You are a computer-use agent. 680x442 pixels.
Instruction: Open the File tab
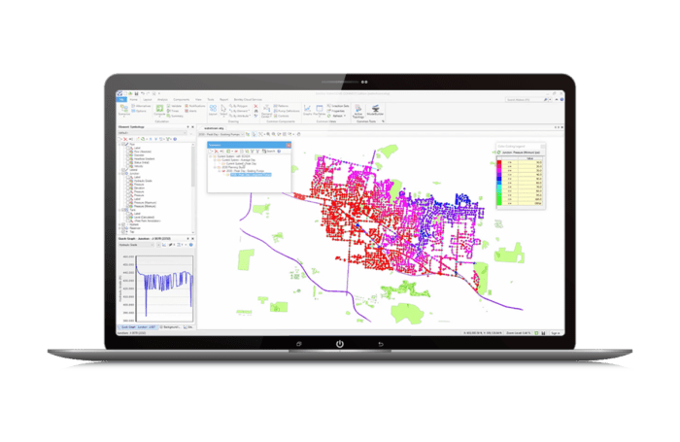[x=121, y=100]
